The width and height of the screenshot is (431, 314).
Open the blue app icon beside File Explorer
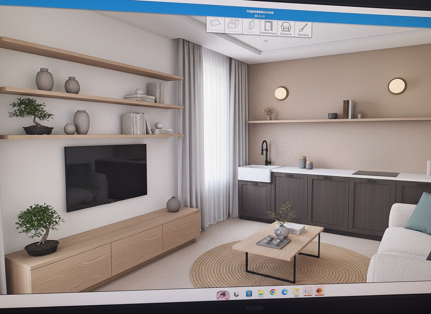click(249, 293)
